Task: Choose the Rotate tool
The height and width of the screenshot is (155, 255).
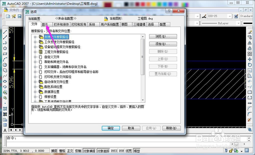Action: [x=250, y=65]
